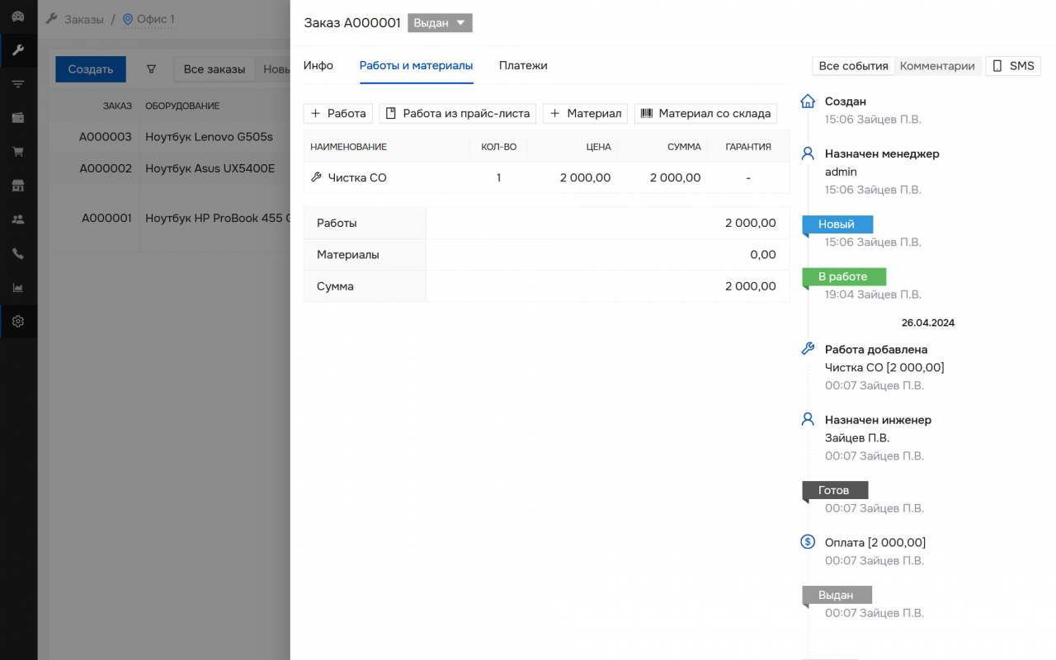Click the SMS button

click(1013, 66)
